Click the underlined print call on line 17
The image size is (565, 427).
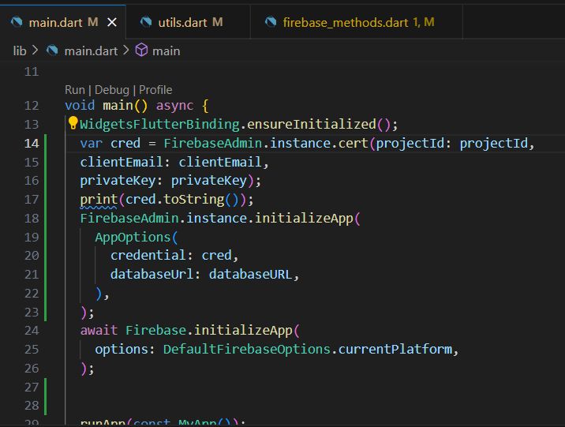[99, 200]
